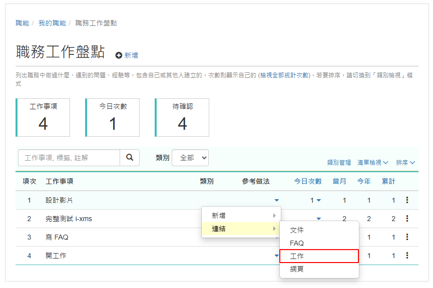The width and height of the screenshot is (433, 288).
Task: Choose 新增 in the context menu
Action: [x=241, y=216]
